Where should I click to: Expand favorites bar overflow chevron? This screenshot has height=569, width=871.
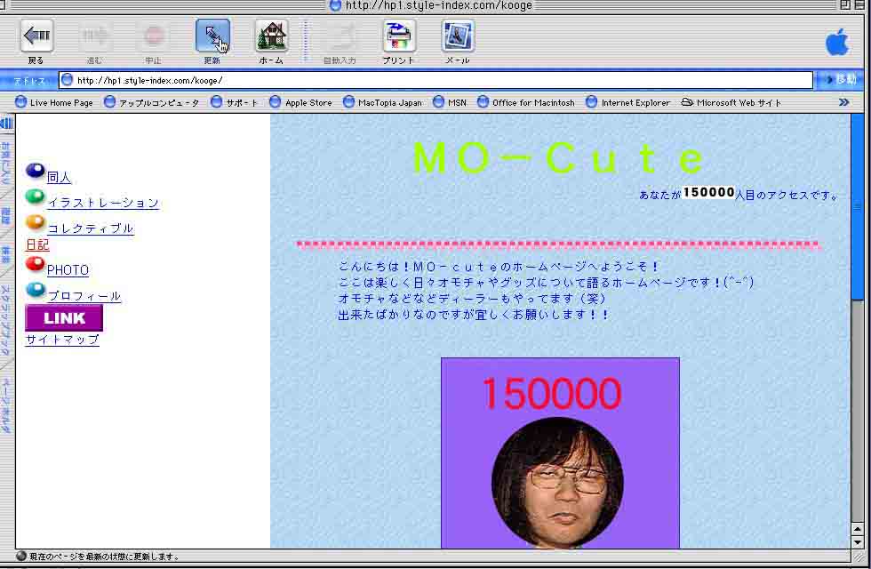pyautogui.click(x=843, y=102)
